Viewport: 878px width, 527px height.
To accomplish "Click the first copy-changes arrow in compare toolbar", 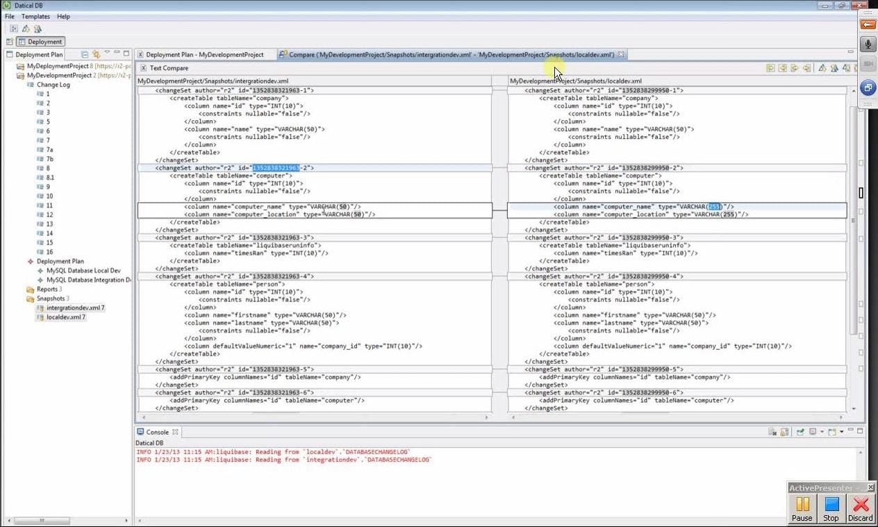I will 770,68.
